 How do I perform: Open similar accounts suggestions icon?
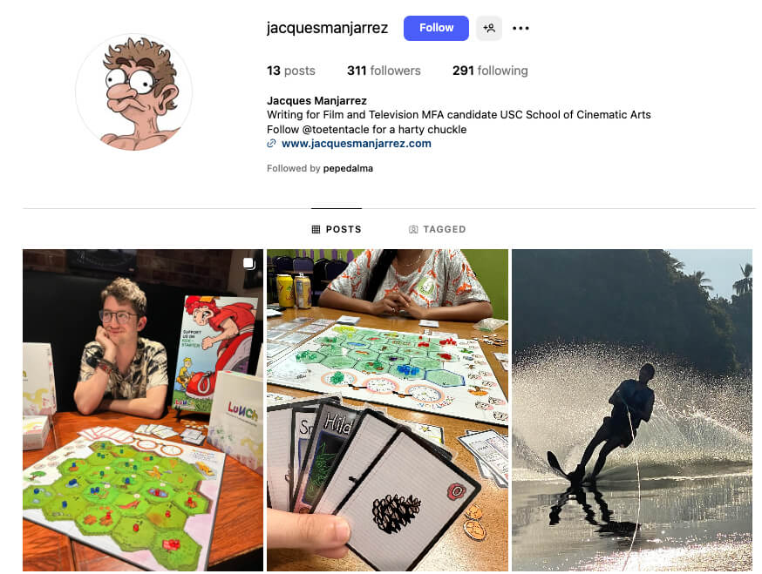click(489, 28)
